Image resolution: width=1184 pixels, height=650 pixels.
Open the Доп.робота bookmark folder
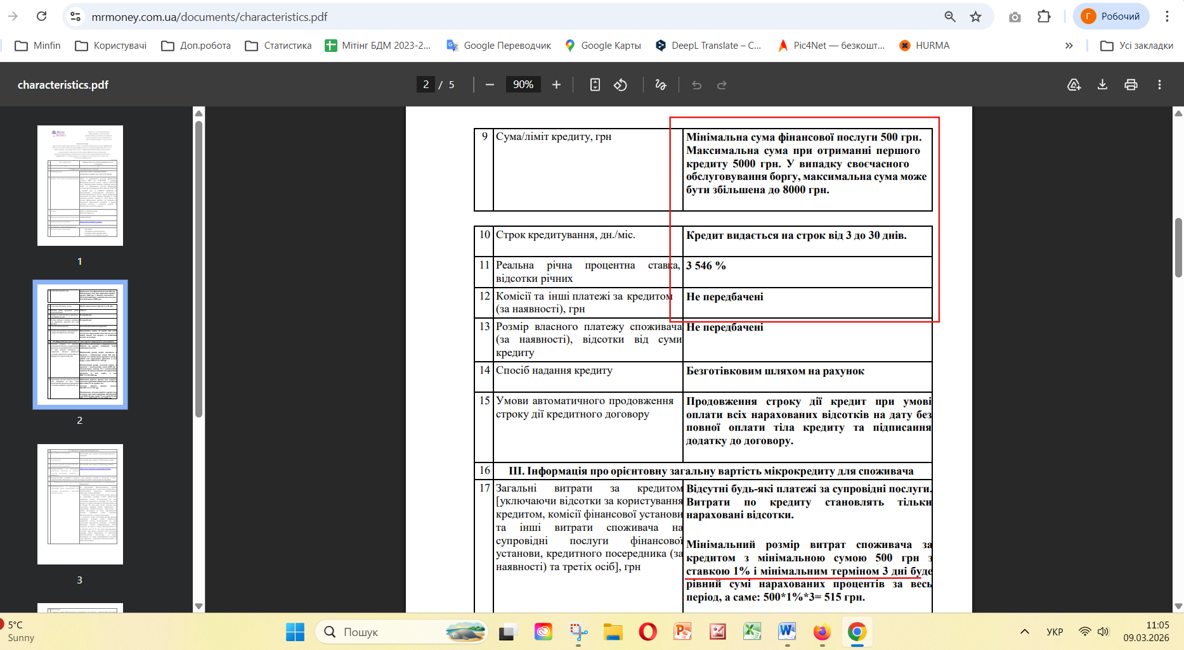tap(196, 46)
